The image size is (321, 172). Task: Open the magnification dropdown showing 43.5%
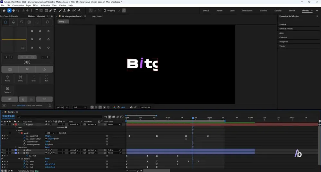tap(63, 107)
